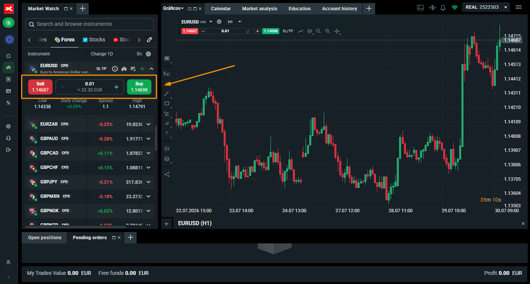Viewport: 530px width, 284px height.
Task: Click the Buy 1.14698 button in Market Watch
Action: coord(139,87)
